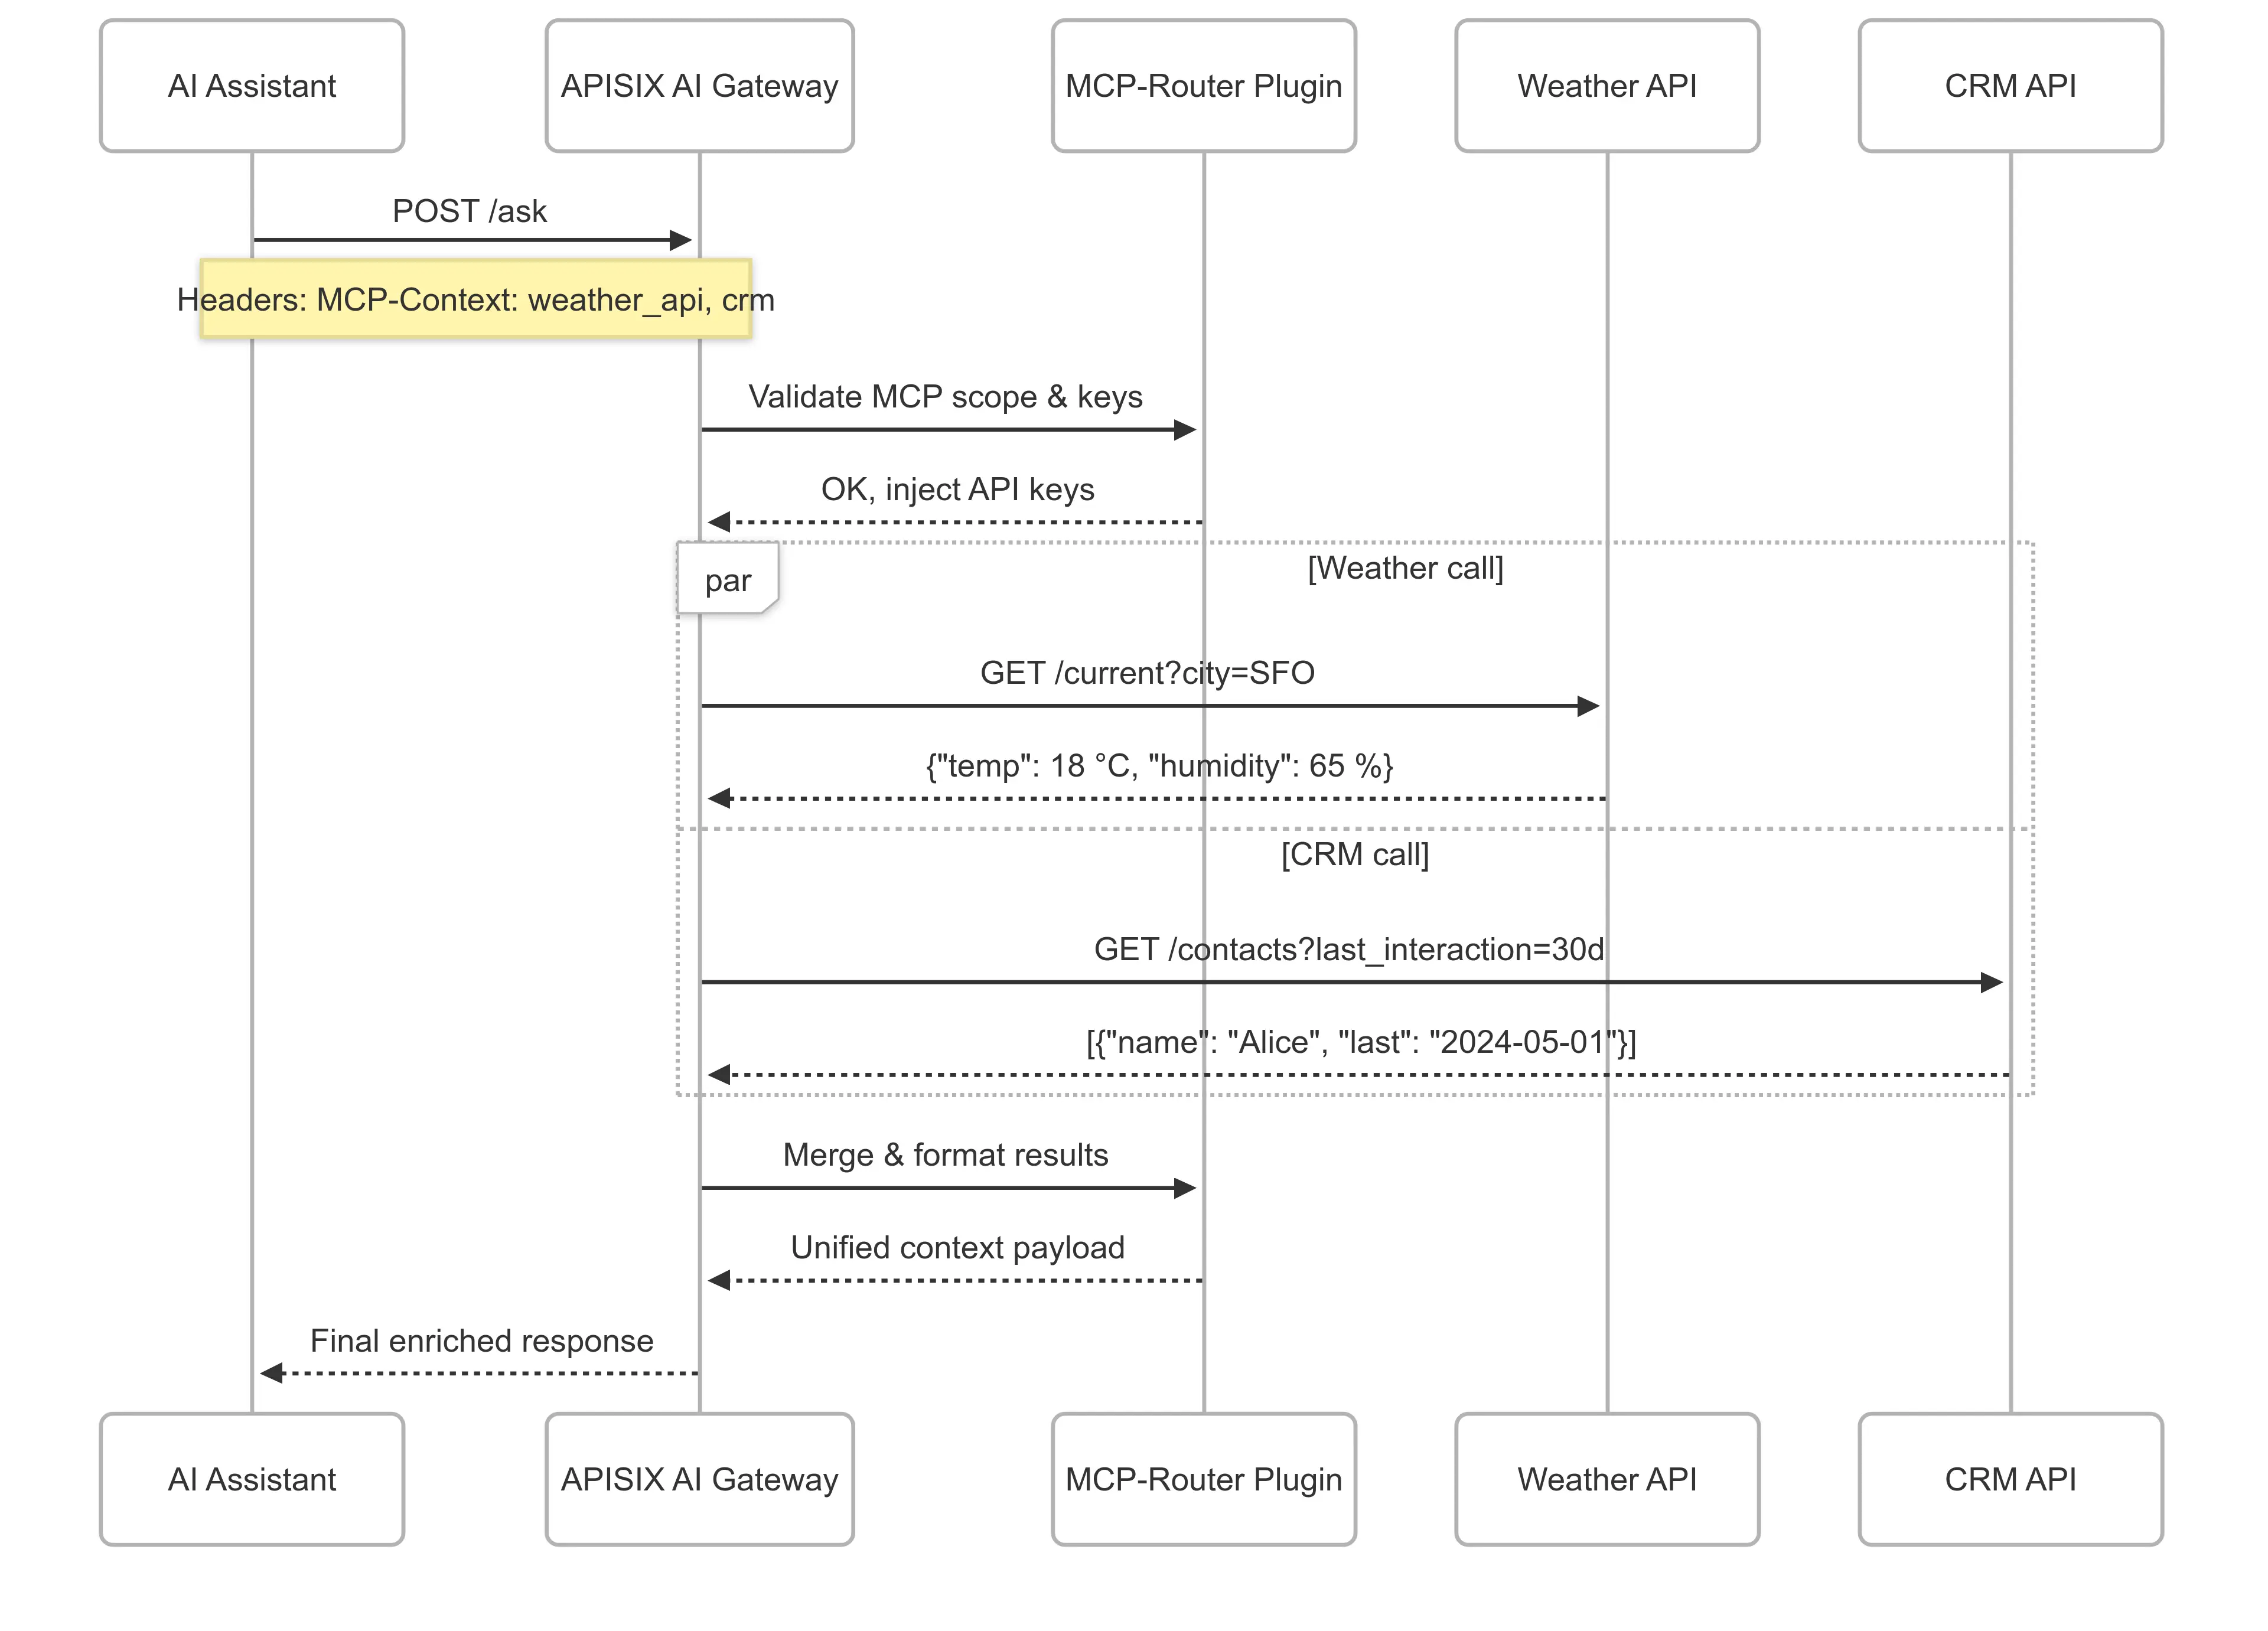The image size is (2268, 1631).
Task: Click the 'POST /ask' message label
Action: pos(469,211)
